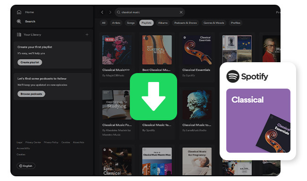
Task: Select the All filter tab
Action: 103,23
